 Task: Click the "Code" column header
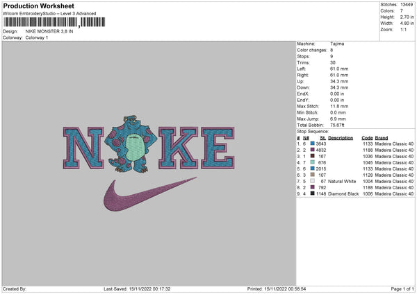pyautogui.click(x=367, y=138)
